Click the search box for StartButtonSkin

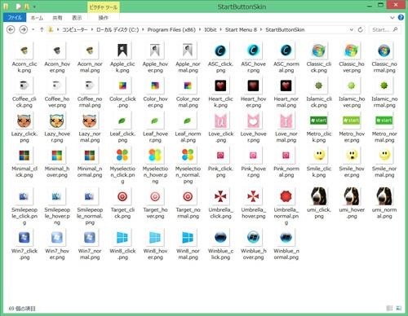pos(384,29)
